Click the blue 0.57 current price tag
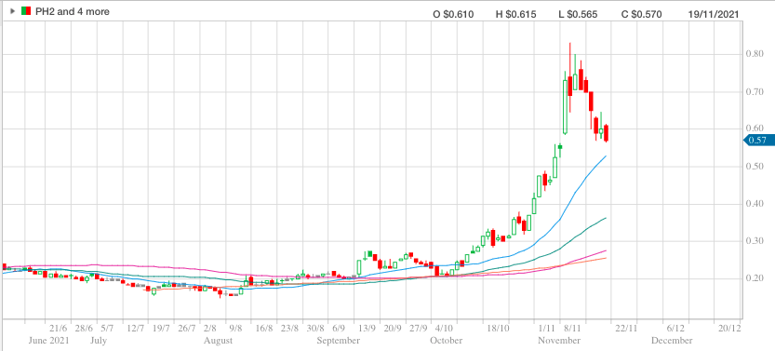Screen dimensions: 775x351 pos(758,141)
